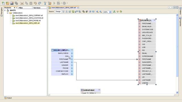Open the Properties side panel
Image resolution: width=182 pixels, height=102 pixels.
180,22
